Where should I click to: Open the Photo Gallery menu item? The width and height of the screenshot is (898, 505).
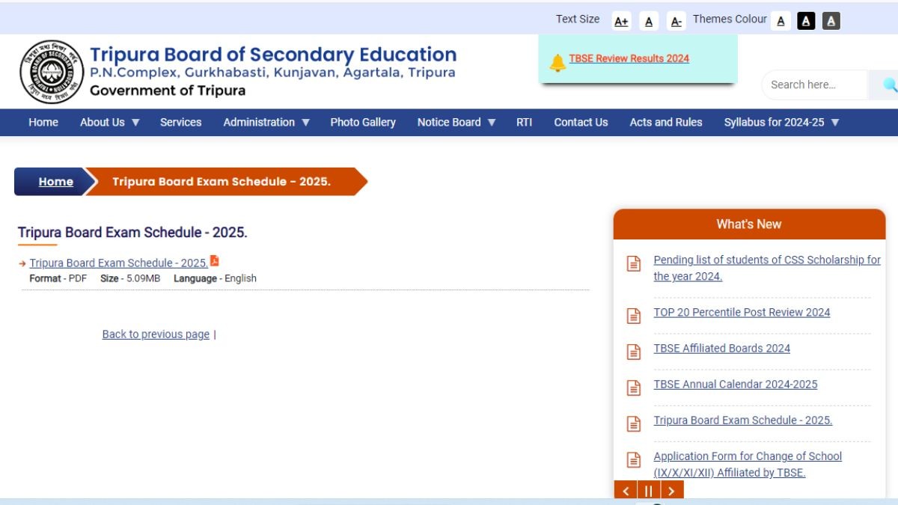363,123
